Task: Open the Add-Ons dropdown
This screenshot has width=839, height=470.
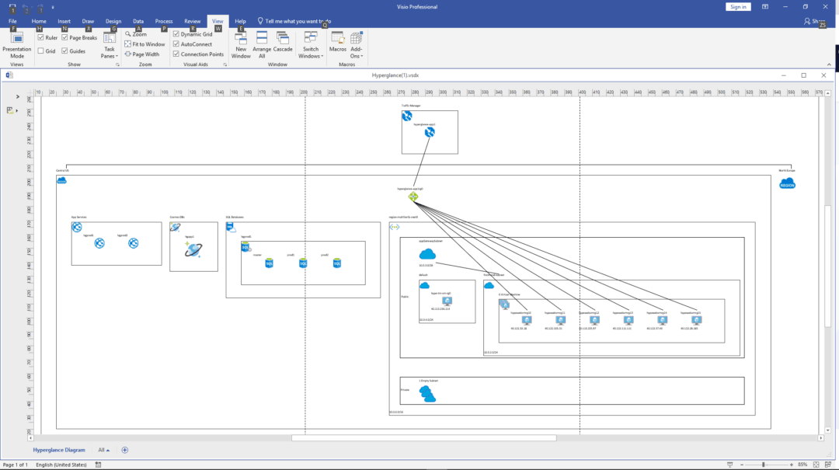Action: 357,47
